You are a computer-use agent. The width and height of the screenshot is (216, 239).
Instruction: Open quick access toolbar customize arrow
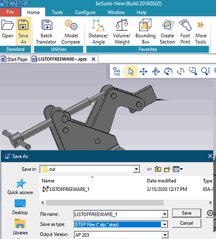29,3
